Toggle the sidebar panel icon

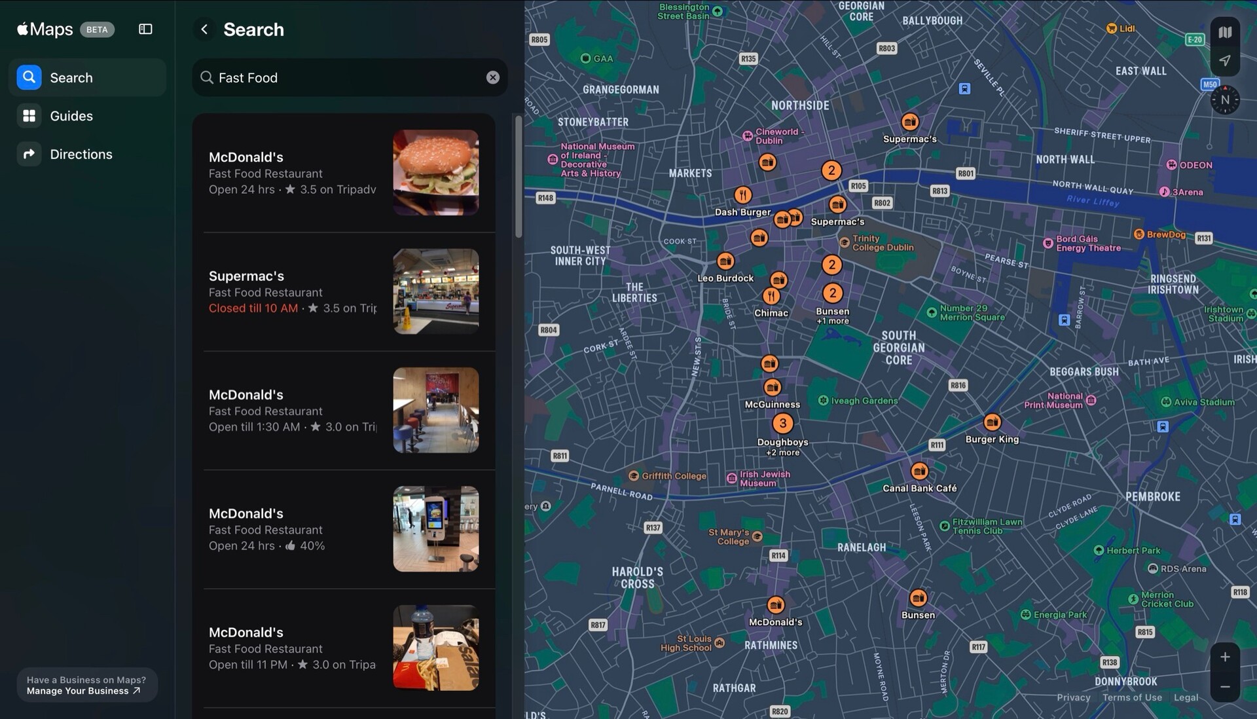click(x=145, y=29)
